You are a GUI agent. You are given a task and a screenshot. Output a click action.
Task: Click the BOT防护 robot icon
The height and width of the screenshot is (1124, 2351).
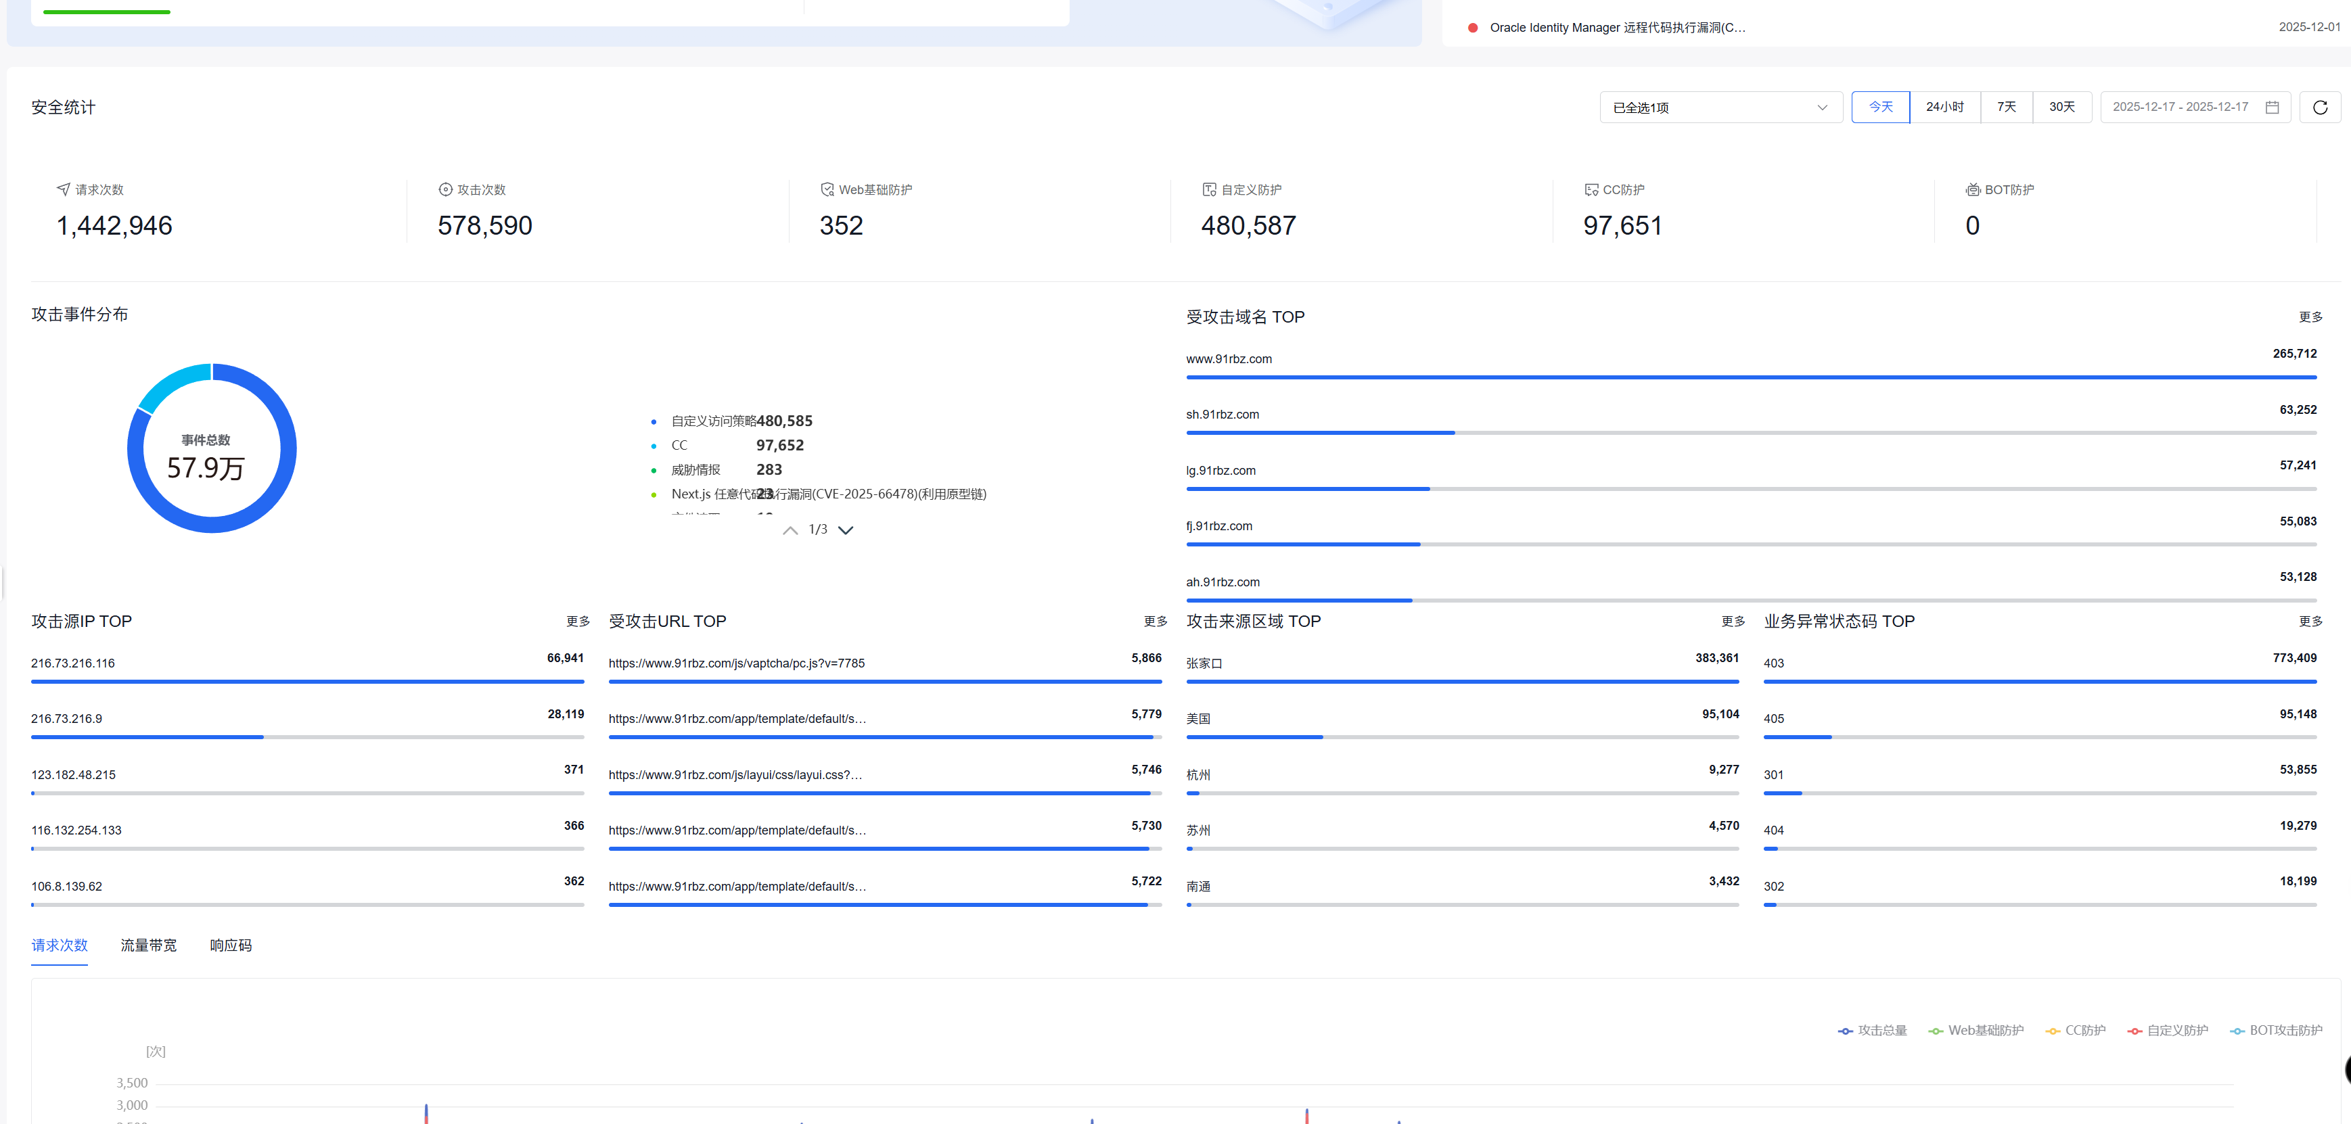(1972, 190)
